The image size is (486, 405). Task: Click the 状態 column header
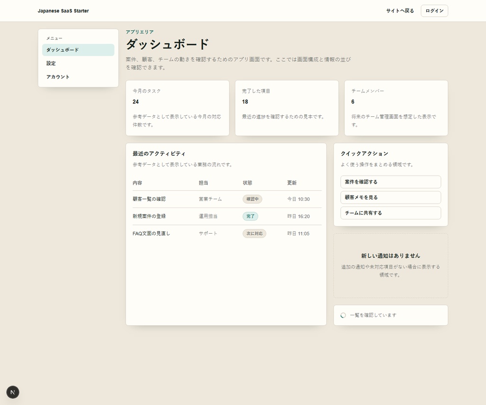[247, 183]
